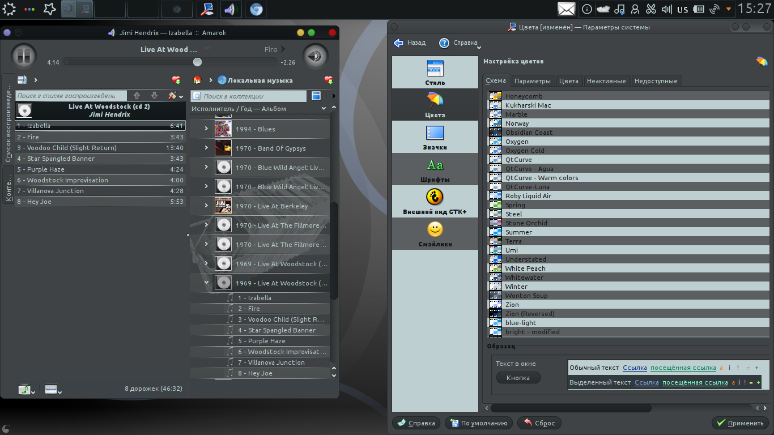Click the Amarok round volume button
774x435 pixels.
click(x=315, y=56)
